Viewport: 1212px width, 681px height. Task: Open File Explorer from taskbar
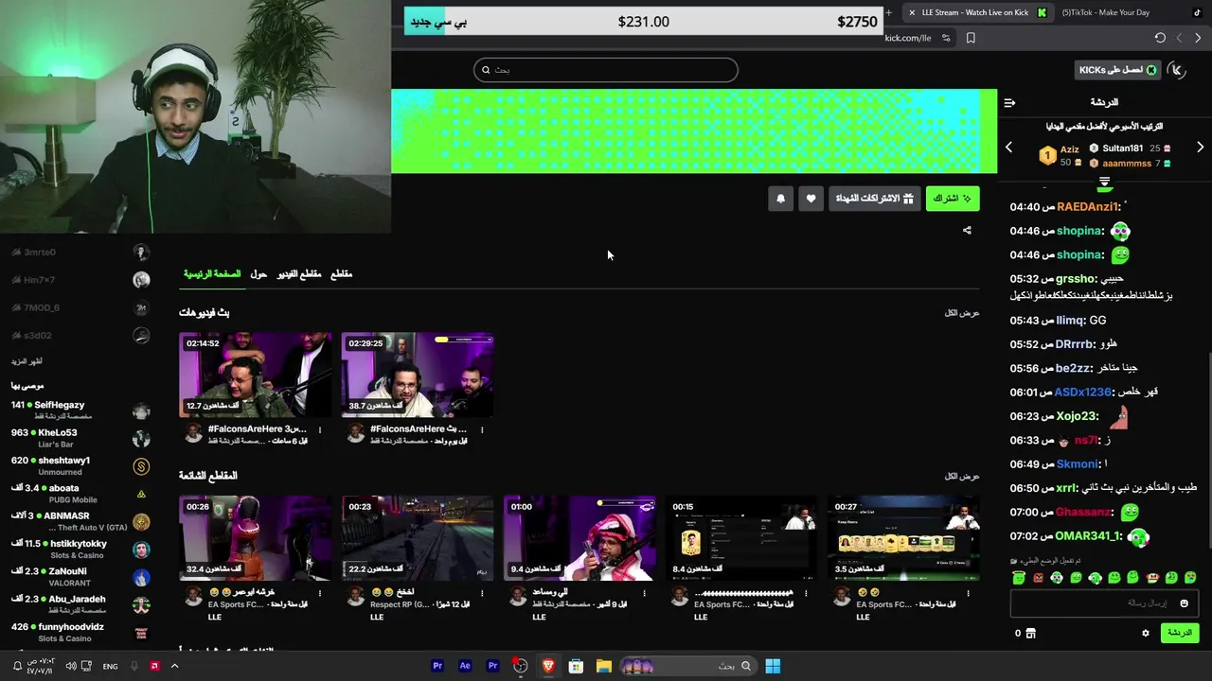point(603,666)
